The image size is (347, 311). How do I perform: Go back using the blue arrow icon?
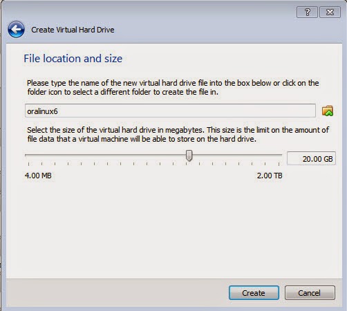tap(16, 30)
